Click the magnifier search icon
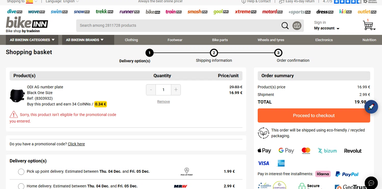 pyautogui.click(x=285, y=25)
